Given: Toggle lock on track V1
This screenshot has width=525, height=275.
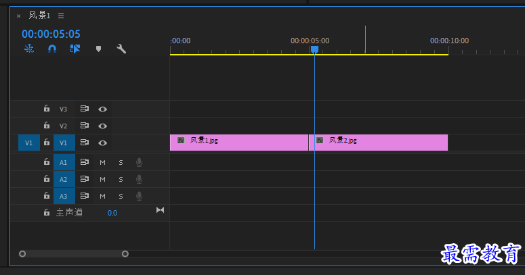Looking at the screenshot, I should pos(47,143).
